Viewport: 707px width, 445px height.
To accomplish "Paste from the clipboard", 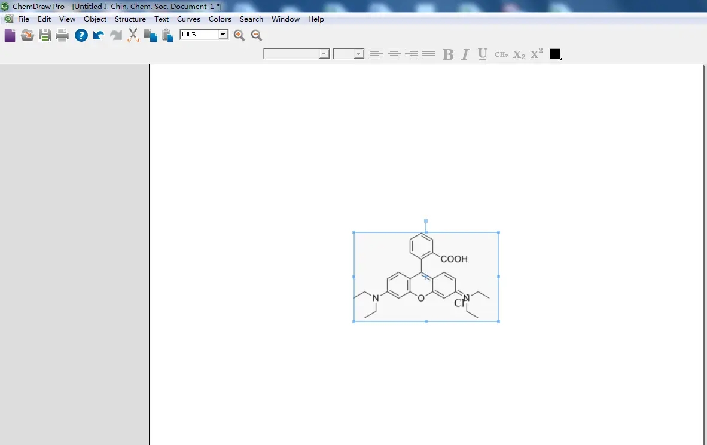I will [167, 35].
